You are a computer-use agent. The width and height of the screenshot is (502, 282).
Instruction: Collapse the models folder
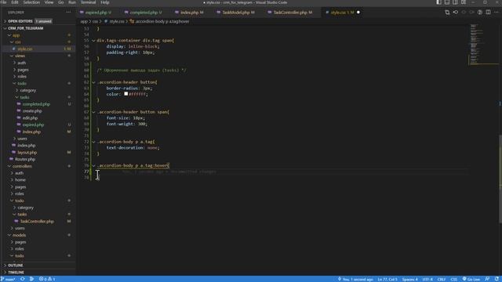pos(38,235)
